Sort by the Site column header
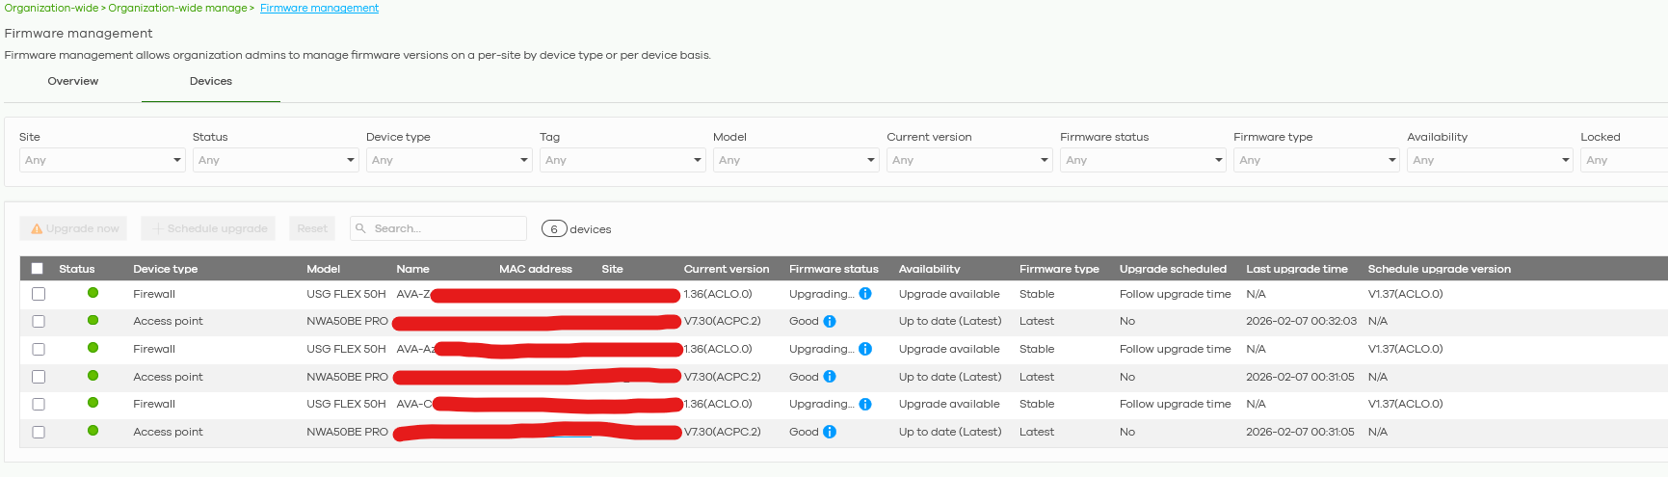1668x477 pixels. pyautogui.click(x=612, y=269)
